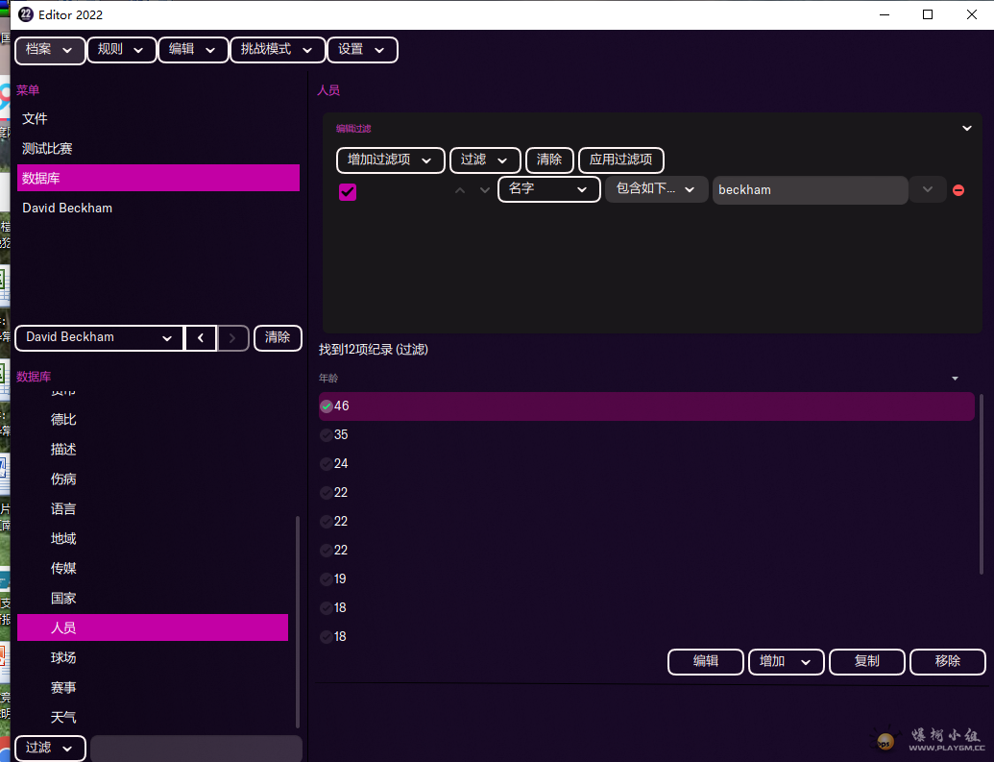Click the 应用过滤项 button

tap(620, 160)
